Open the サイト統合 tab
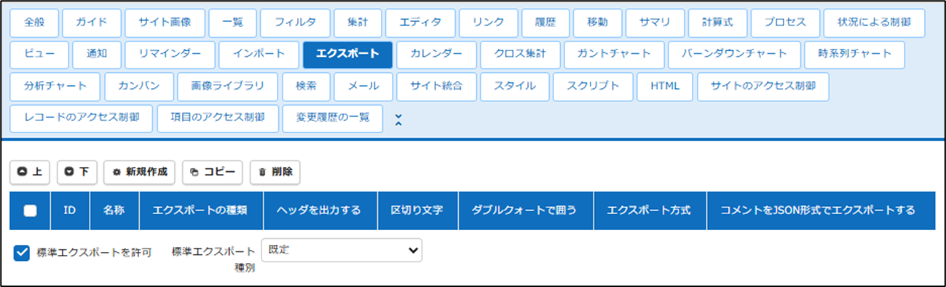Viewport: 946px width, 287px height. coord(436,86)
